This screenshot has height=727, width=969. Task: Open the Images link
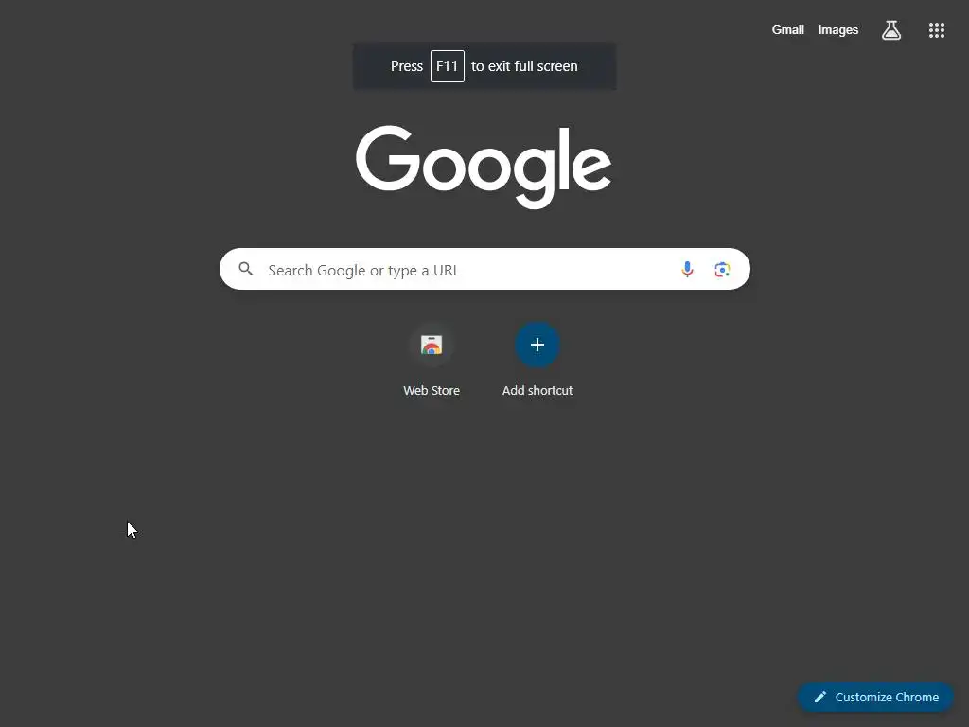click(838, 29)
